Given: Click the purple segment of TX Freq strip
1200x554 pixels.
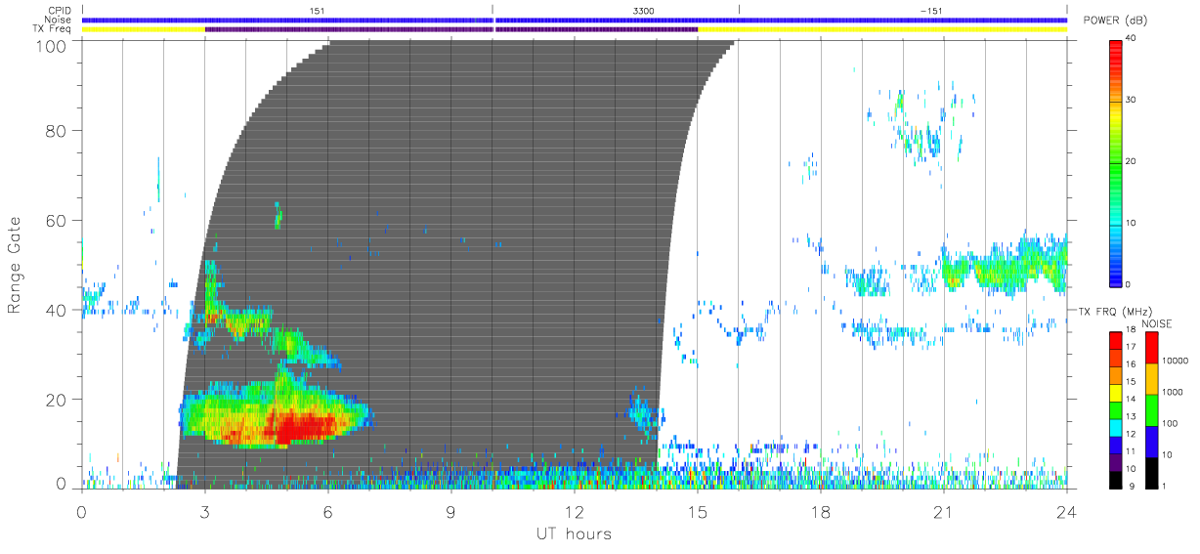Looking at the screenshot, I should pos(450,29).
